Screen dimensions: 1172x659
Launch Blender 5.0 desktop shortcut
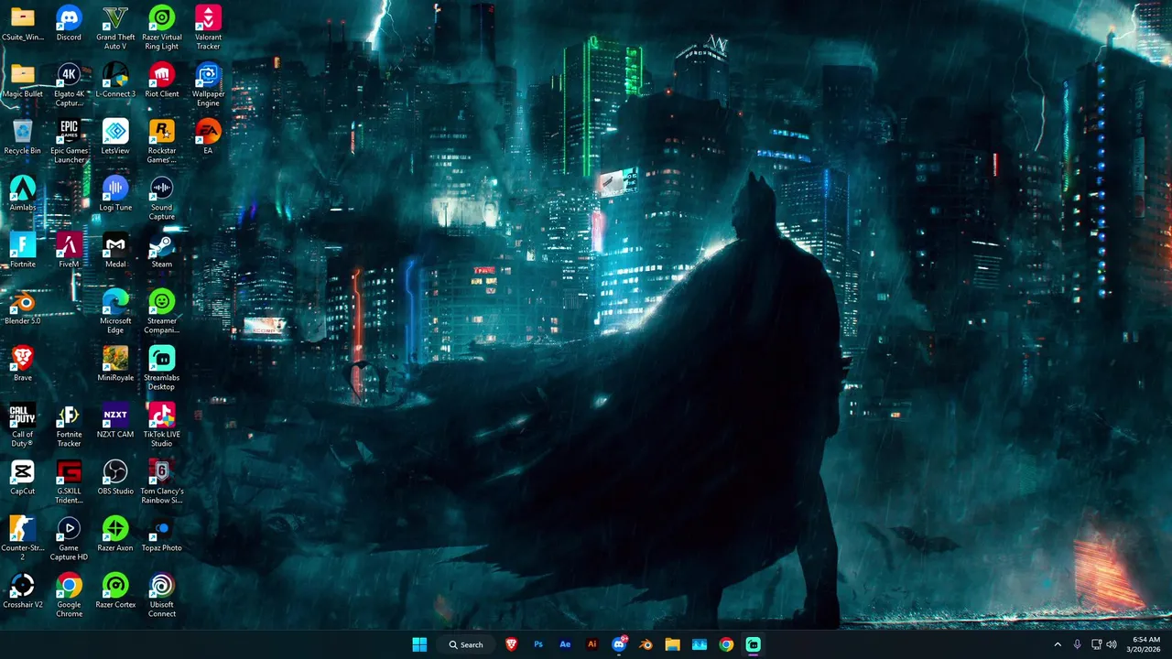coord(23,308)
